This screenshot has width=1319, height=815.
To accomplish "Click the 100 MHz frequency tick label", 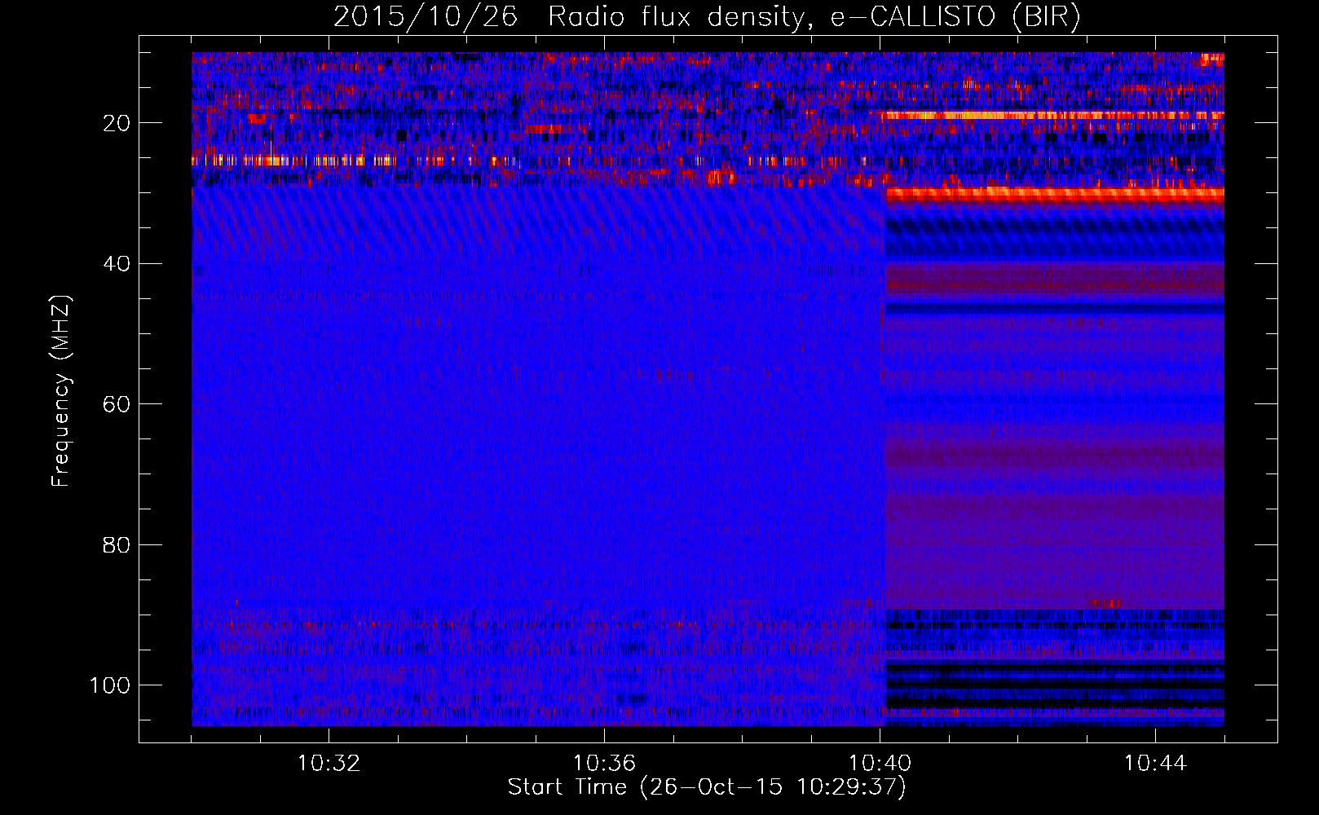I will [110, 685].
